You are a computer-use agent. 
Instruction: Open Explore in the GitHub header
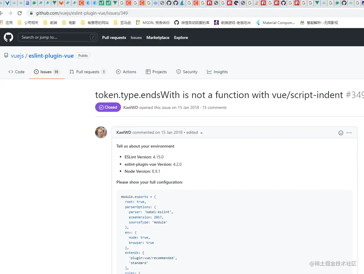coord(181,37)
